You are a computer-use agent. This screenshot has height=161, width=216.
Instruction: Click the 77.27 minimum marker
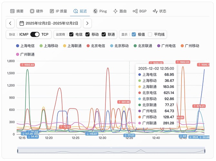coord(130,136)
